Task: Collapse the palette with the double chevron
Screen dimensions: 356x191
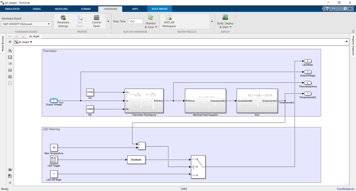Action: coord(10,182)
